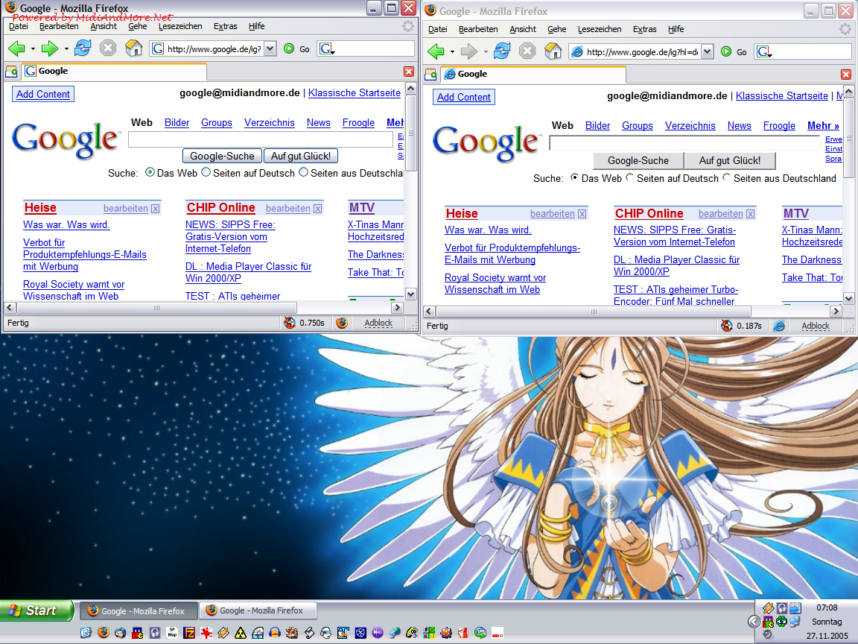Click the Stop icon in left Firefox toolbar
The height and width of the screenshot is (644, 858).
(108, 48)
